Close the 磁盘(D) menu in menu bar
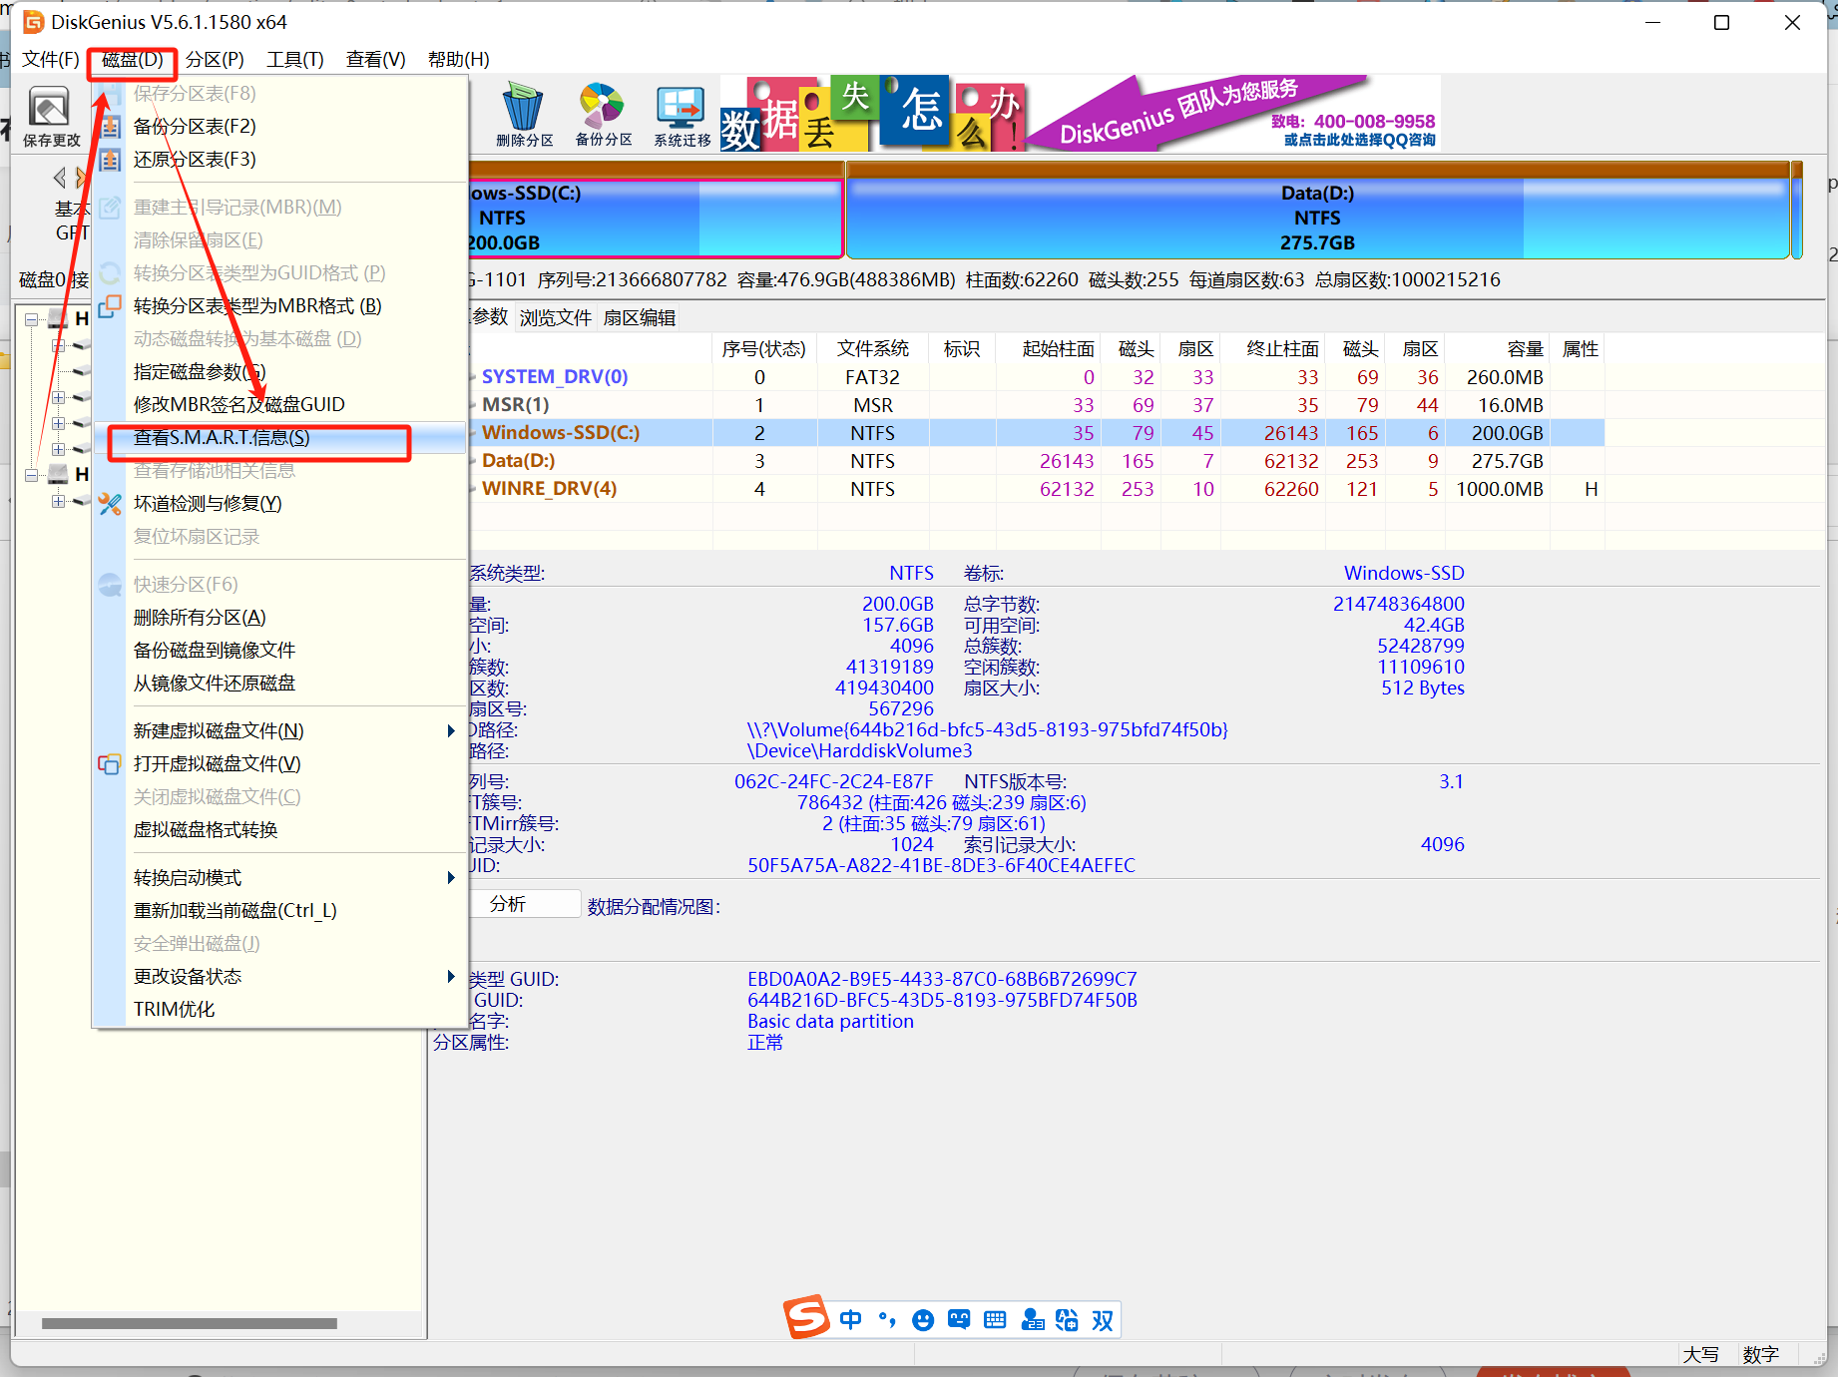Image resolution: width=1838 pixels, height=1377 pixels. pos(133,60)
